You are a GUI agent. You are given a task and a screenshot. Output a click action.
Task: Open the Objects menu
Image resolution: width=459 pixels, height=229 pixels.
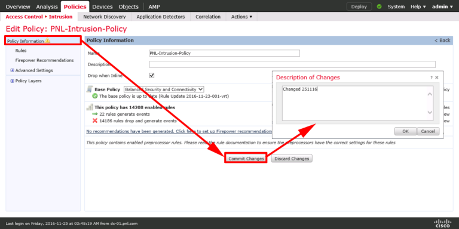(128, 7)
